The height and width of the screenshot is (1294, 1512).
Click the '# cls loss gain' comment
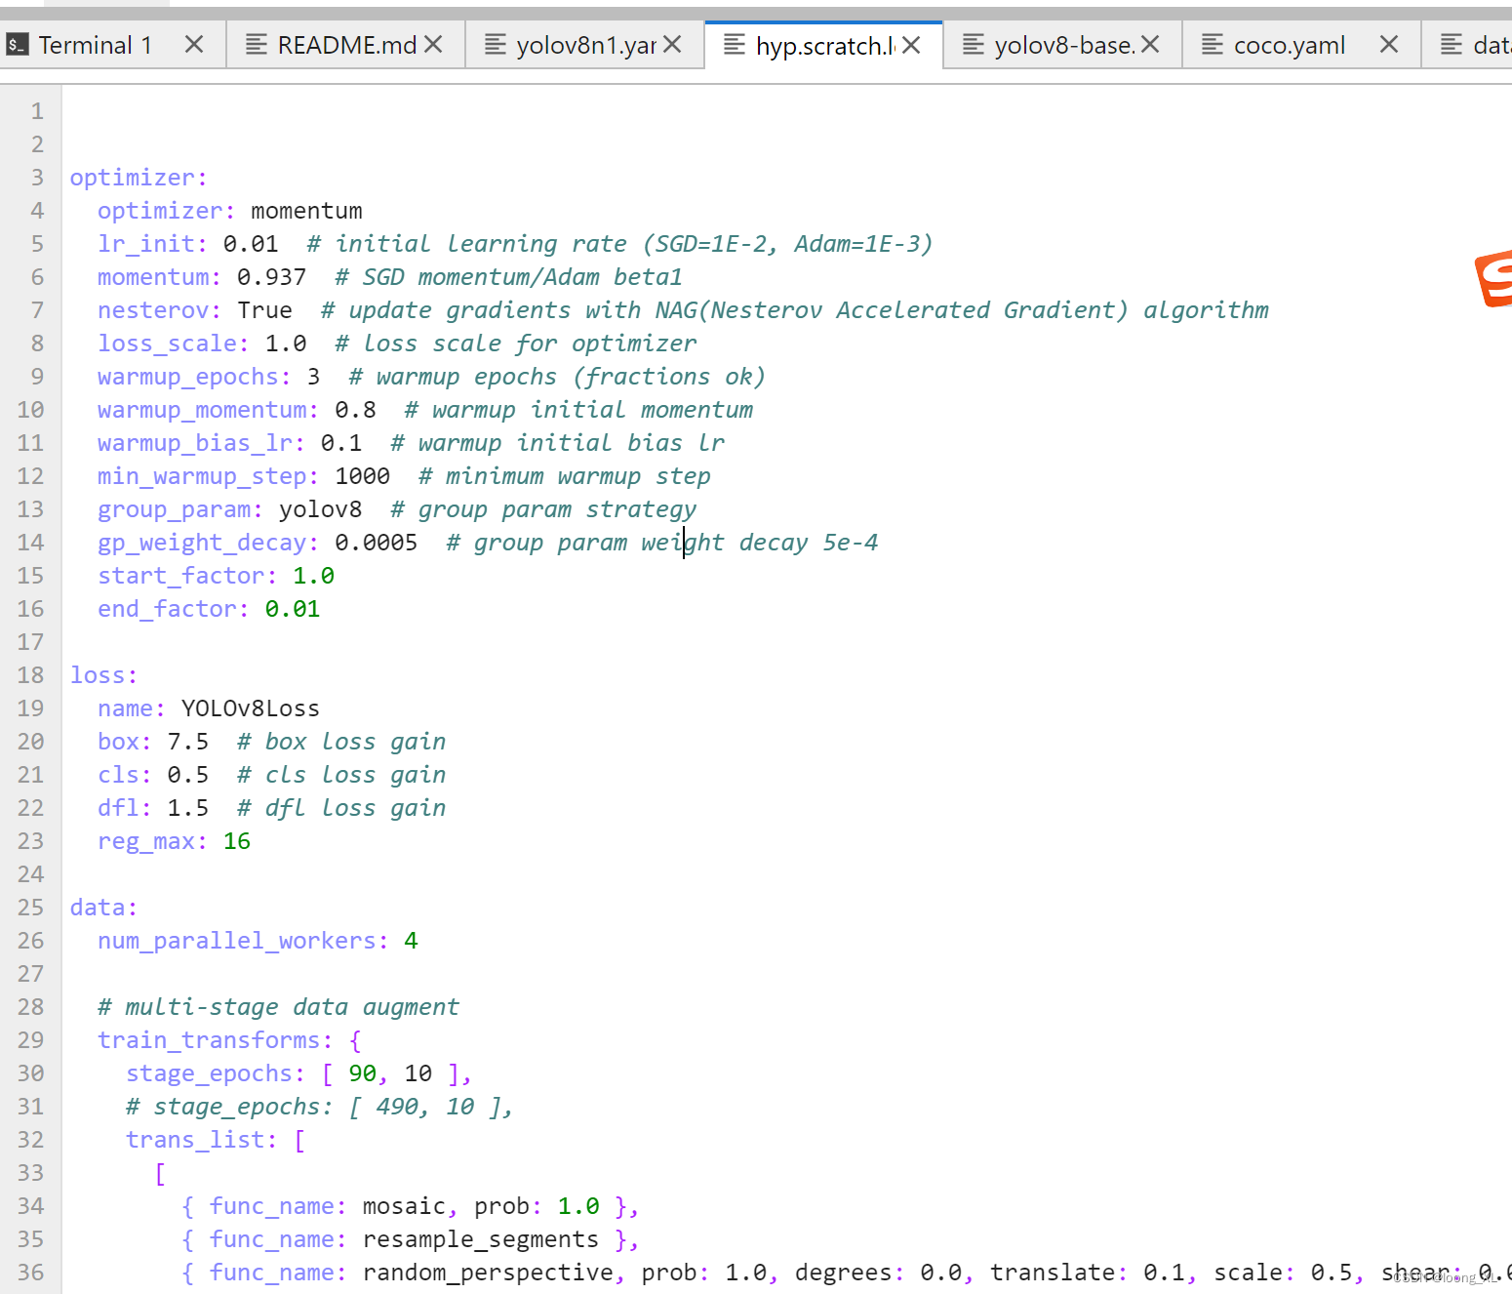[341, 775]
